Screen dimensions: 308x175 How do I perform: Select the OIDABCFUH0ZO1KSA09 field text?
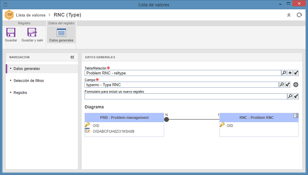[114, 131]
